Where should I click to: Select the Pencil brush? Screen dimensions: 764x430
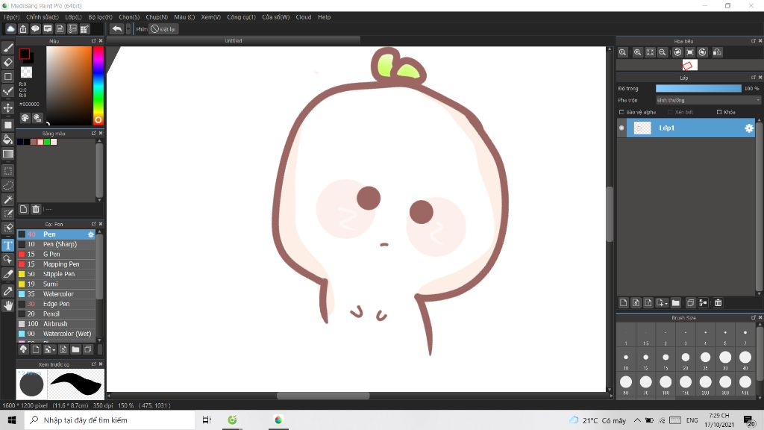coord(56,314)
